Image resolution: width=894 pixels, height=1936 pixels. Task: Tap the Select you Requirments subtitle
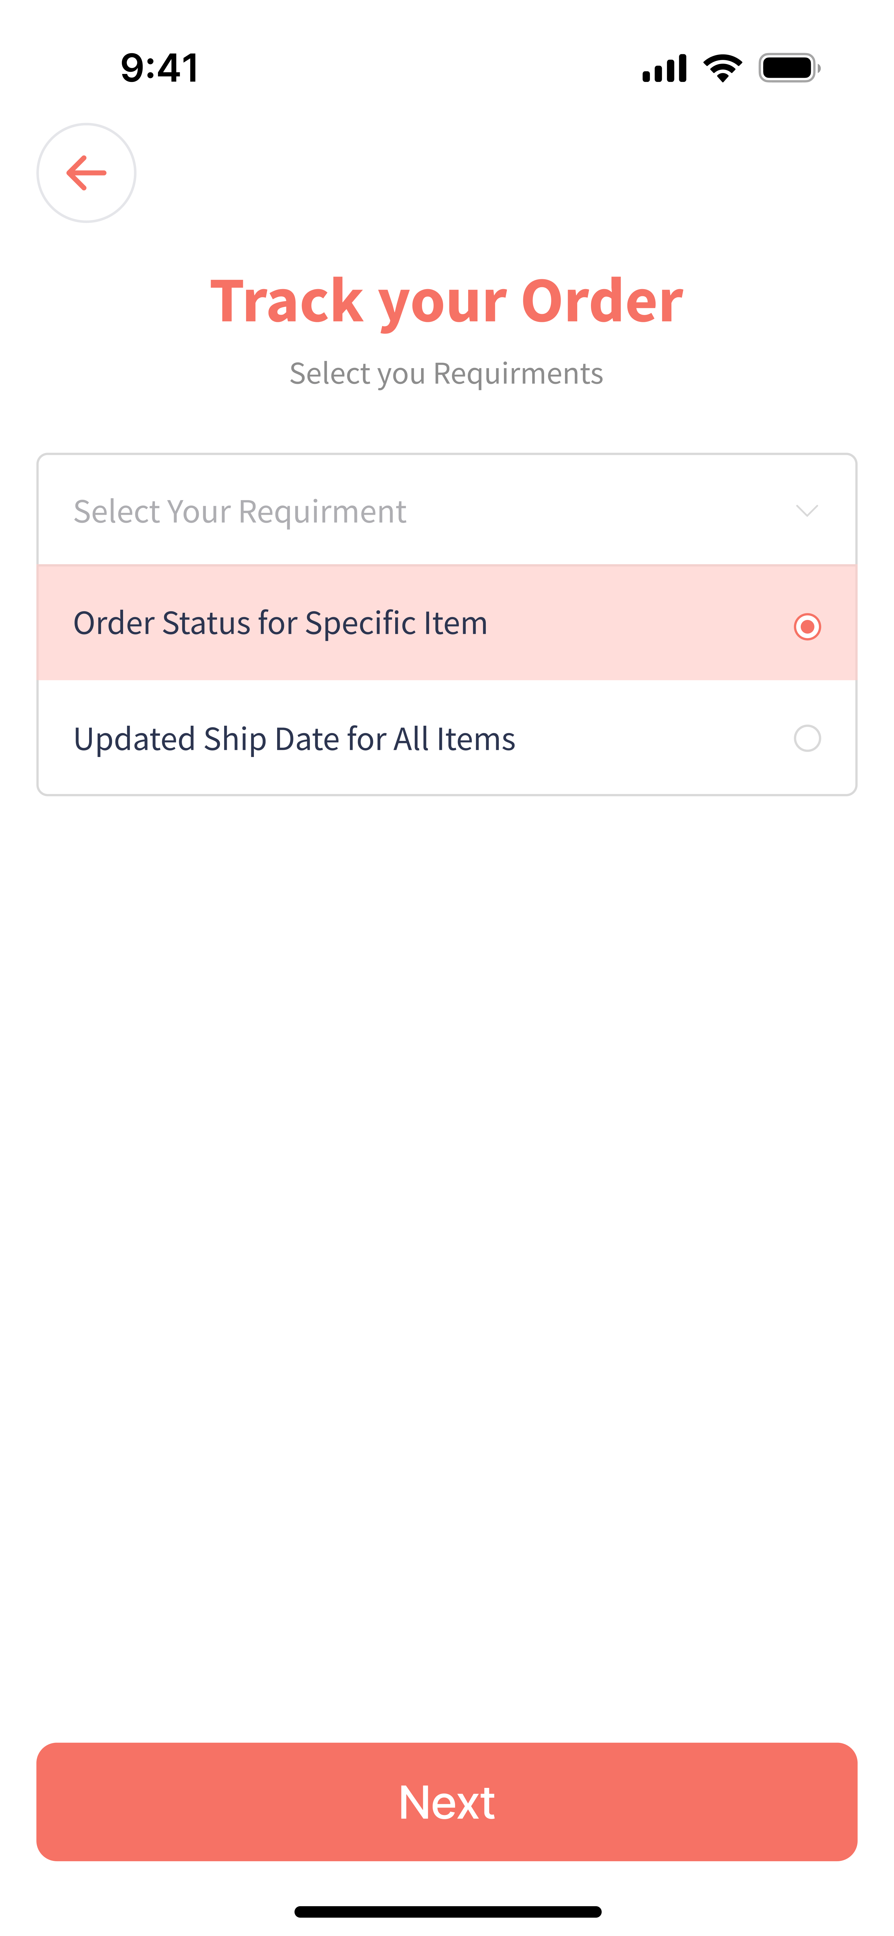pos(446,373)
